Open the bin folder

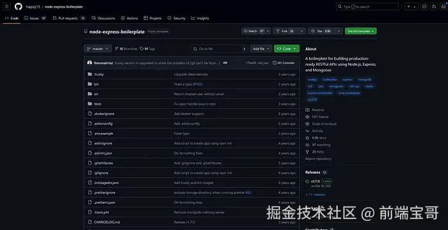pyautogui.click(x=96, y=84)
